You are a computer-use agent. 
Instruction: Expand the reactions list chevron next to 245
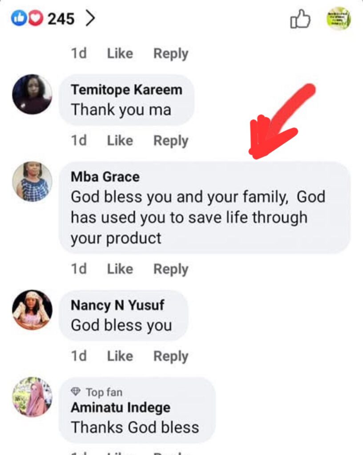coord(90,19)
